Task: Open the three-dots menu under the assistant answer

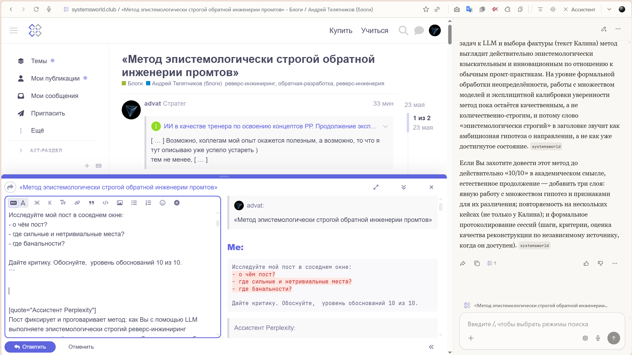Action: (x=615, y=263)
